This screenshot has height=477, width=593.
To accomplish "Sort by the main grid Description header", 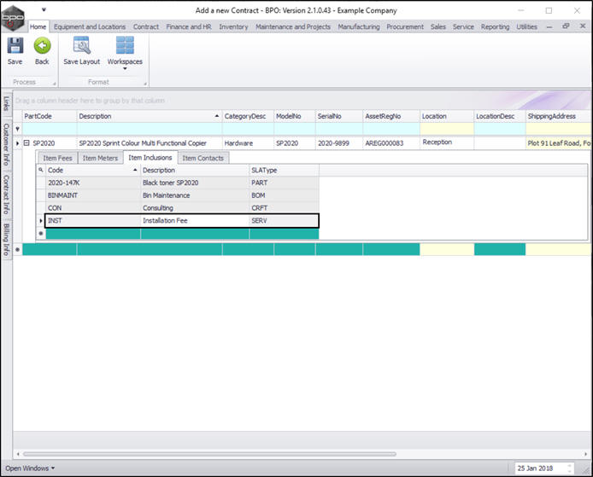I will pos(150,116).
